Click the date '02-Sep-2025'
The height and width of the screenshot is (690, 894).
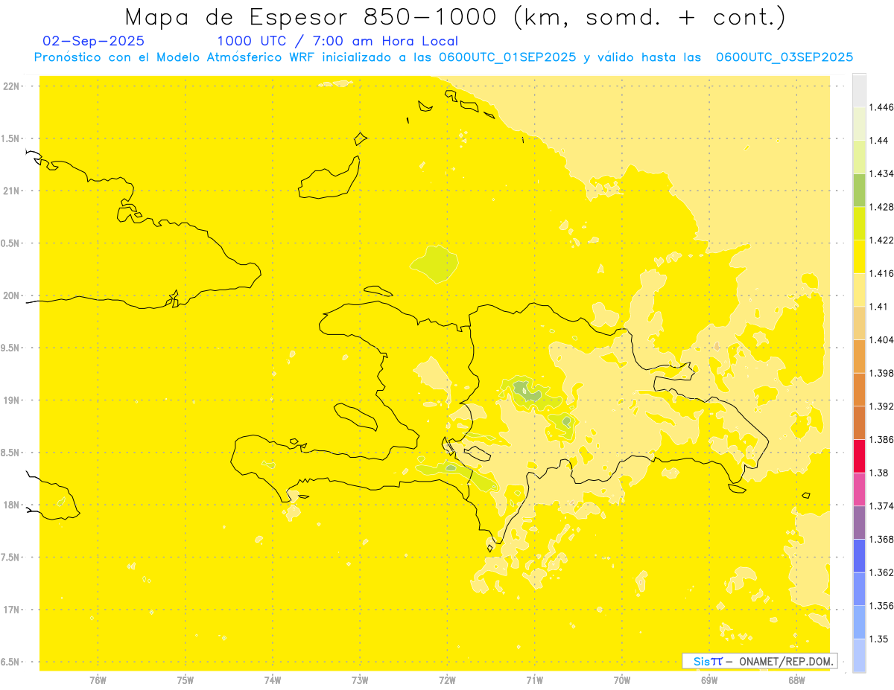pyautogui.click(x=94, y=41)
